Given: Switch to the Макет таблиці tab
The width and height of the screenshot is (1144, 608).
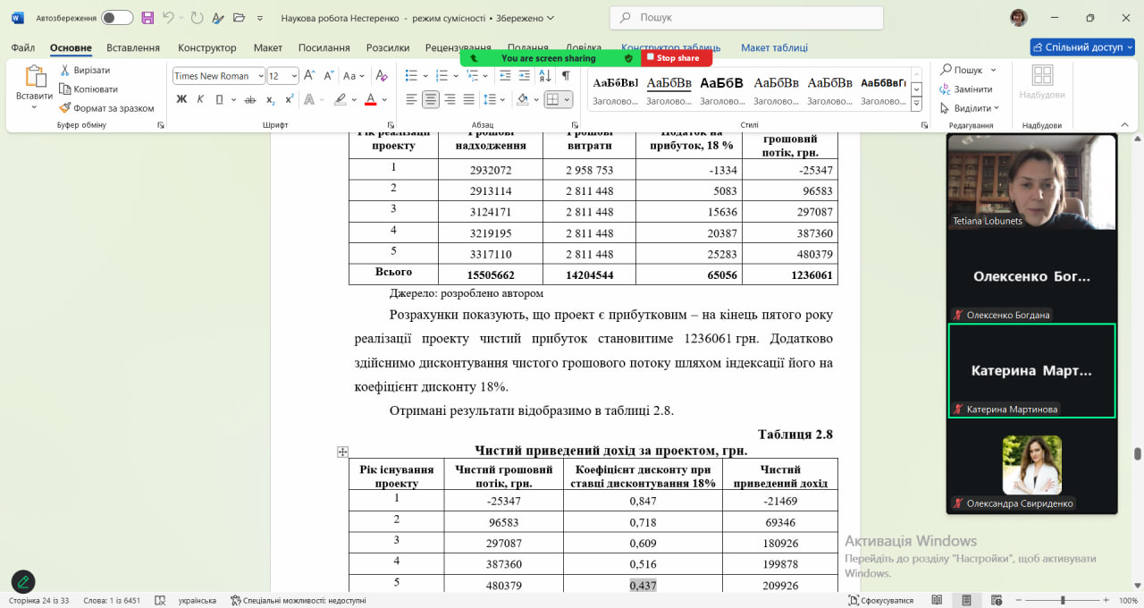Looking at the screenshot, I should [x=774, y=47].
